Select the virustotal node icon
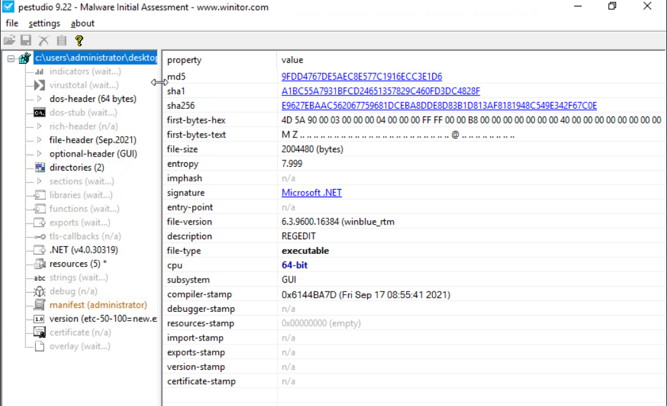667x406 pixels. point(39,85)
